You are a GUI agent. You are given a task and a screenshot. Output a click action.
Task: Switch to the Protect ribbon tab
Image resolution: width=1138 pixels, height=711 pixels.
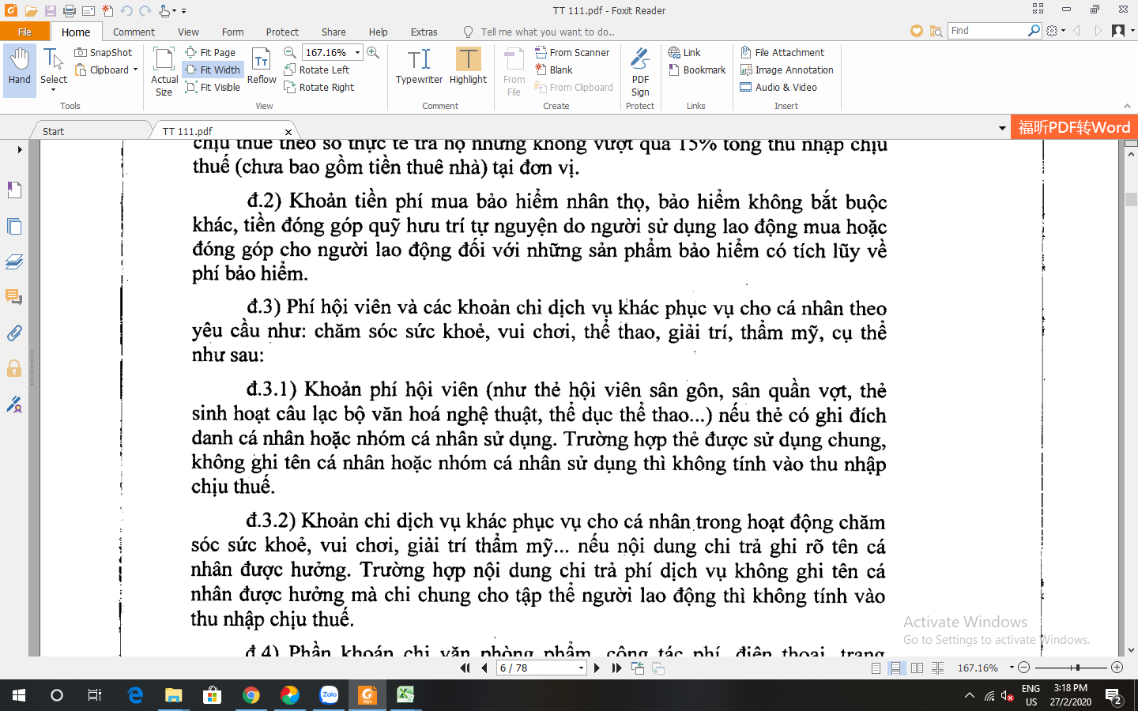pos(282,32)
